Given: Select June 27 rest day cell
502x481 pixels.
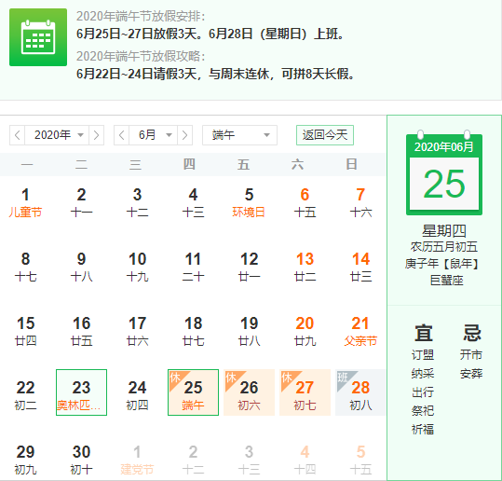Looking at the screenshot, I should point(305,392).
